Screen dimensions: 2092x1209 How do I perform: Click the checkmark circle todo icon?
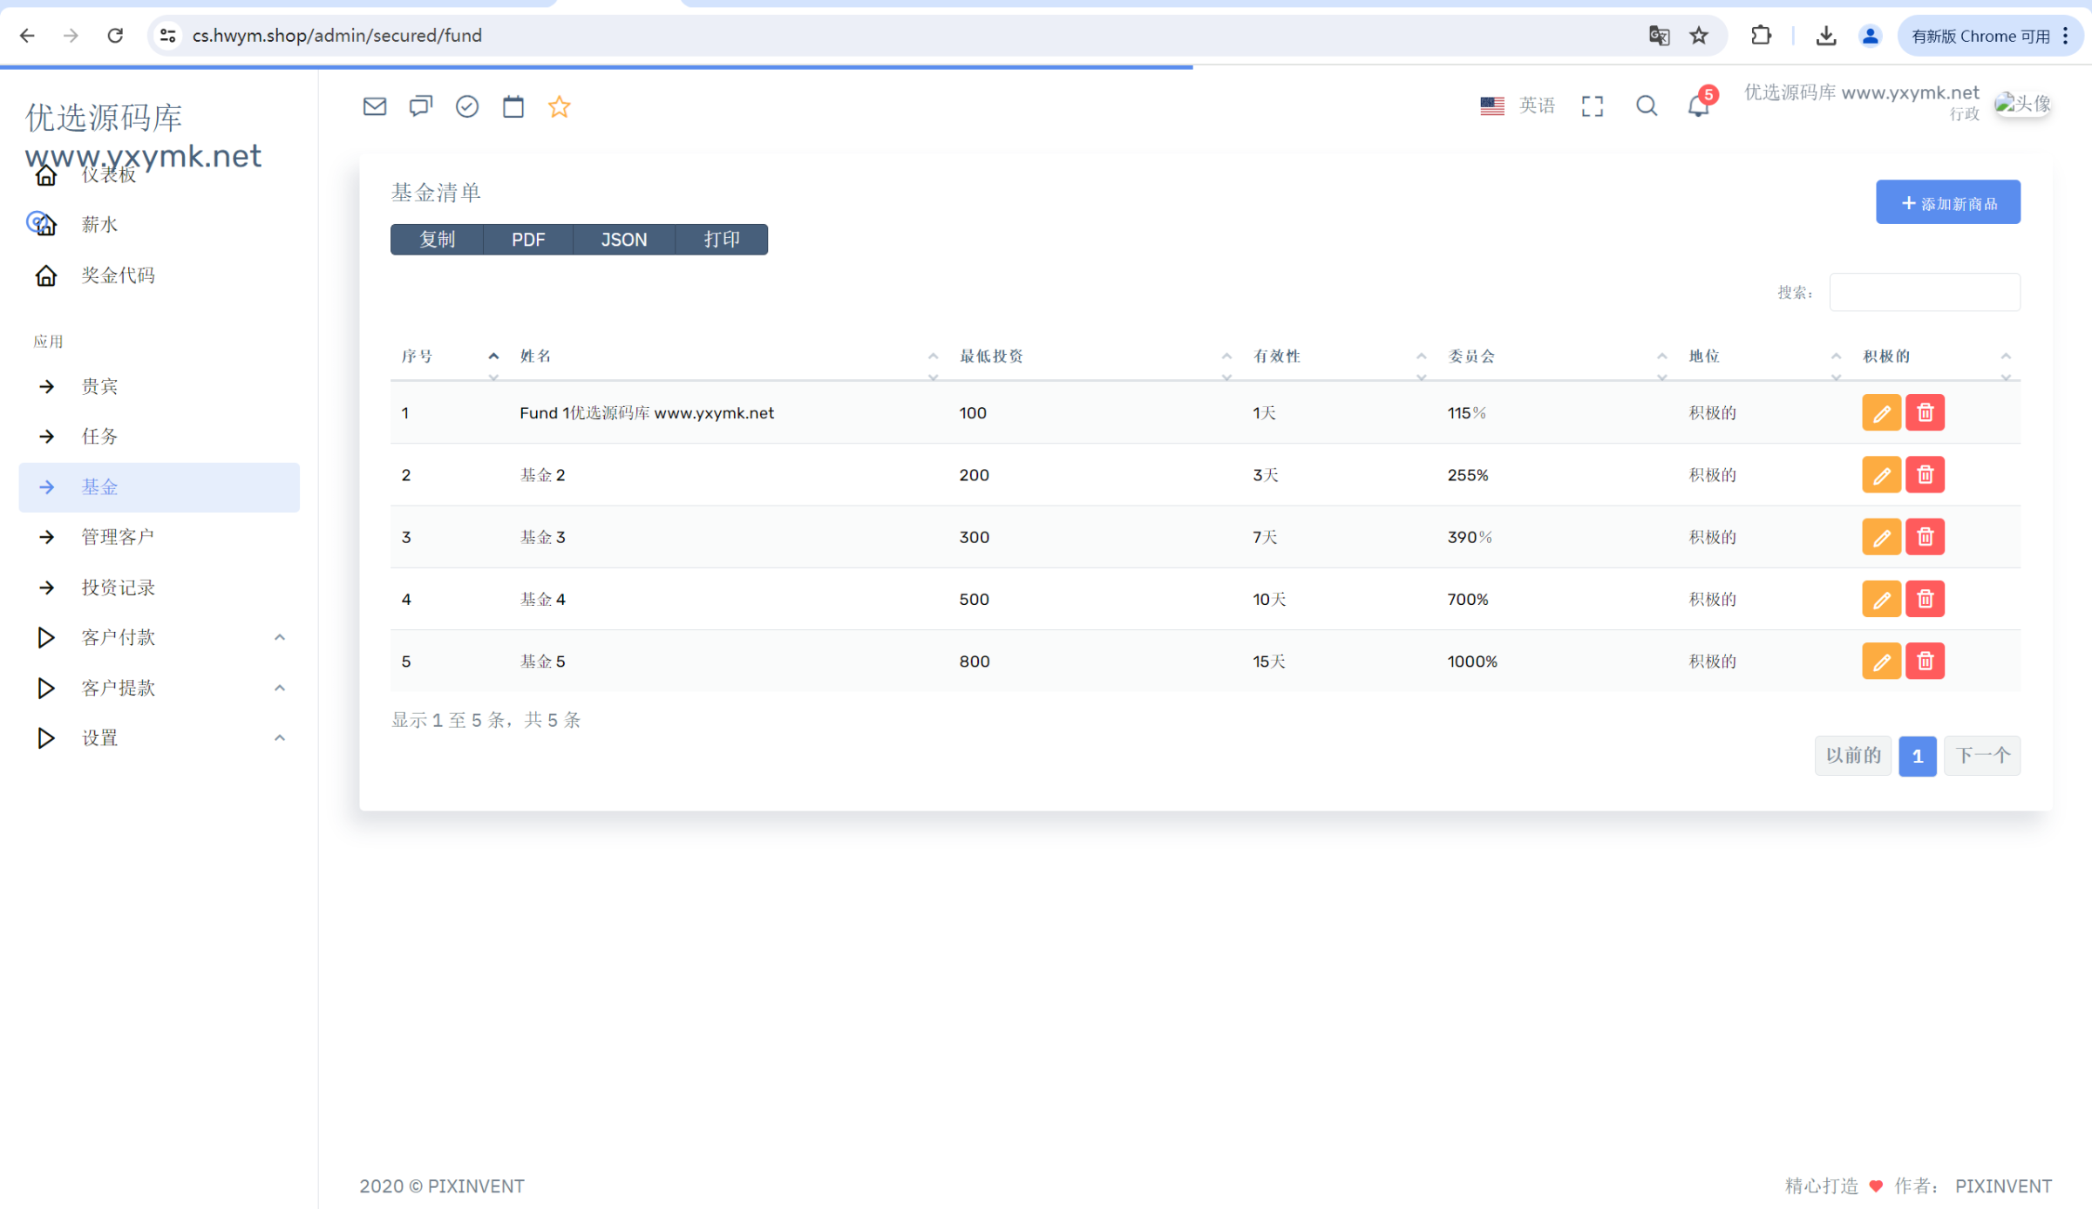[467, 106]
